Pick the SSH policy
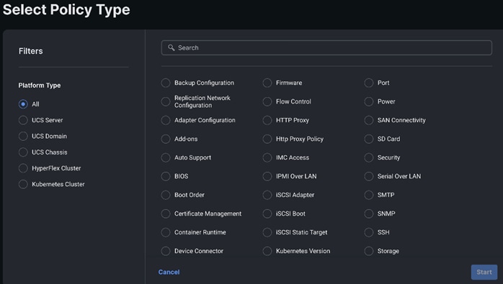The height and width of the screenshot is (284, 503). [369, 232]
